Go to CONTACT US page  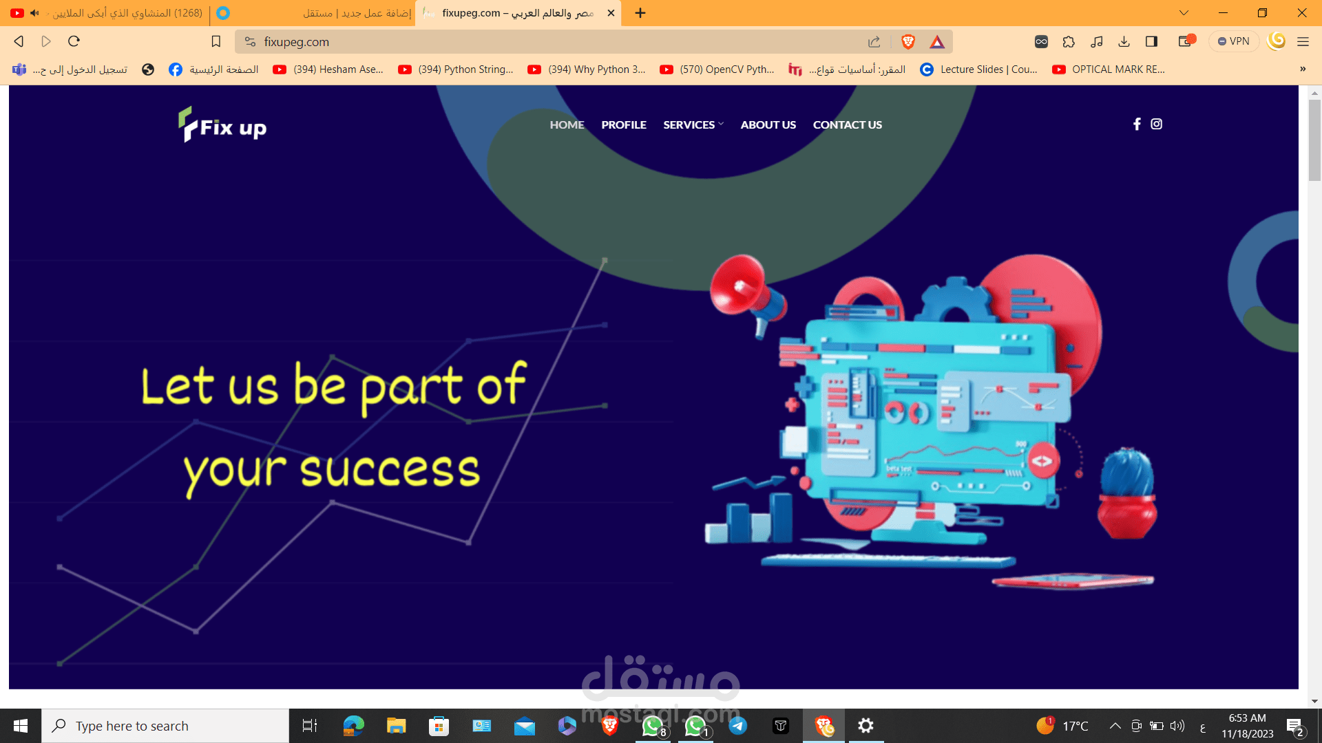(x=847, y=125)
